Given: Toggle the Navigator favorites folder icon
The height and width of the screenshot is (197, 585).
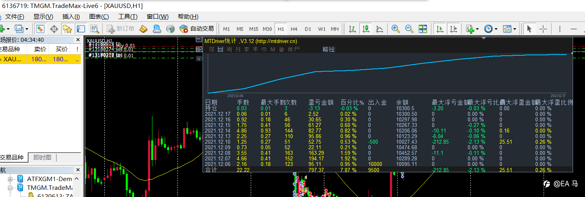Looking at the screenshot, I should tap(67, 29).
